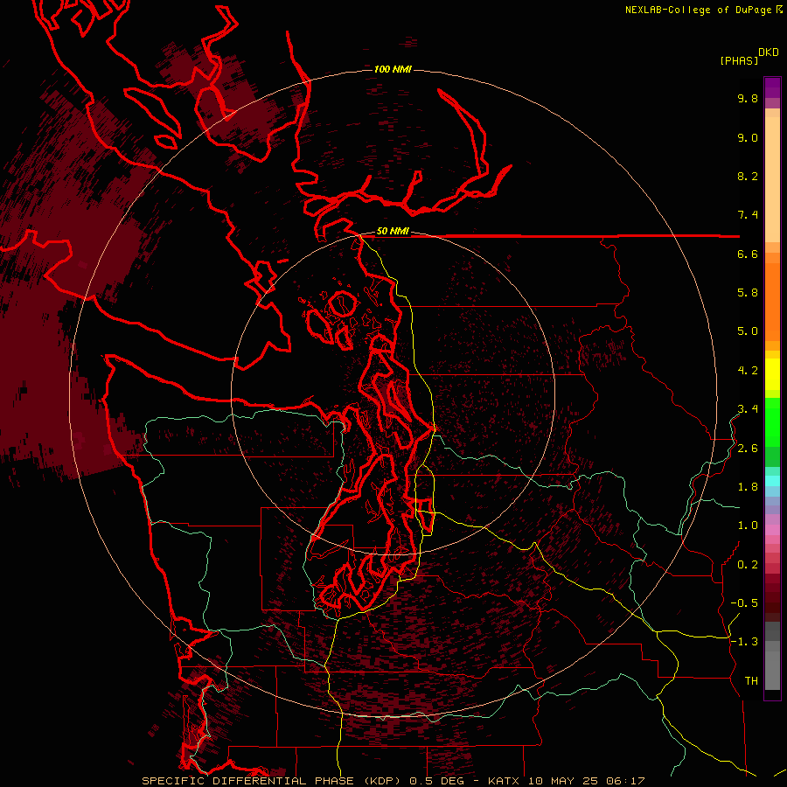The height and width of the screenshot is (787, 787).
Task: Click the -0.5 value on the color scale
Action: [x=744, y=603]
